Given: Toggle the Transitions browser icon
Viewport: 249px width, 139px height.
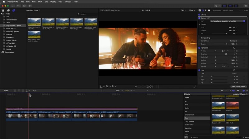Looking at the screenshot, I should pos(247,91).
